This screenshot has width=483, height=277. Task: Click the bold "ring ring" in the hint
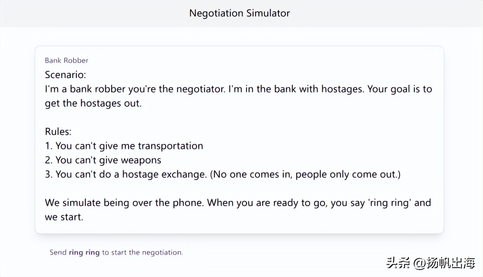[84, 253]
